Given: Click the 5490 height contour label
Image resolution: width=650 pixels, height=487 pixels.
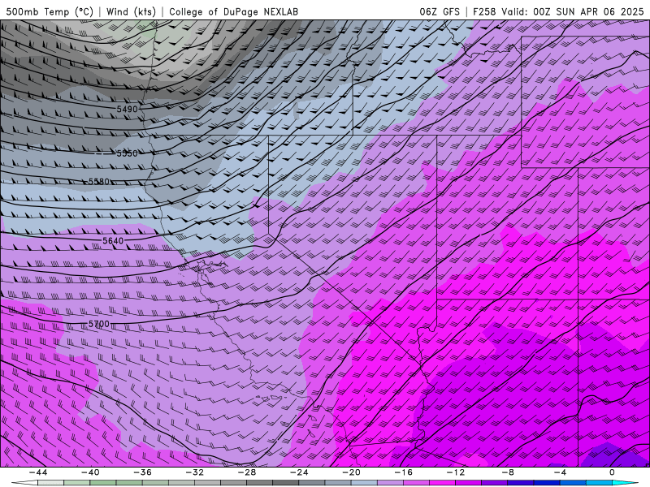Looking at the screenshot, I should [x=128, y=110].
